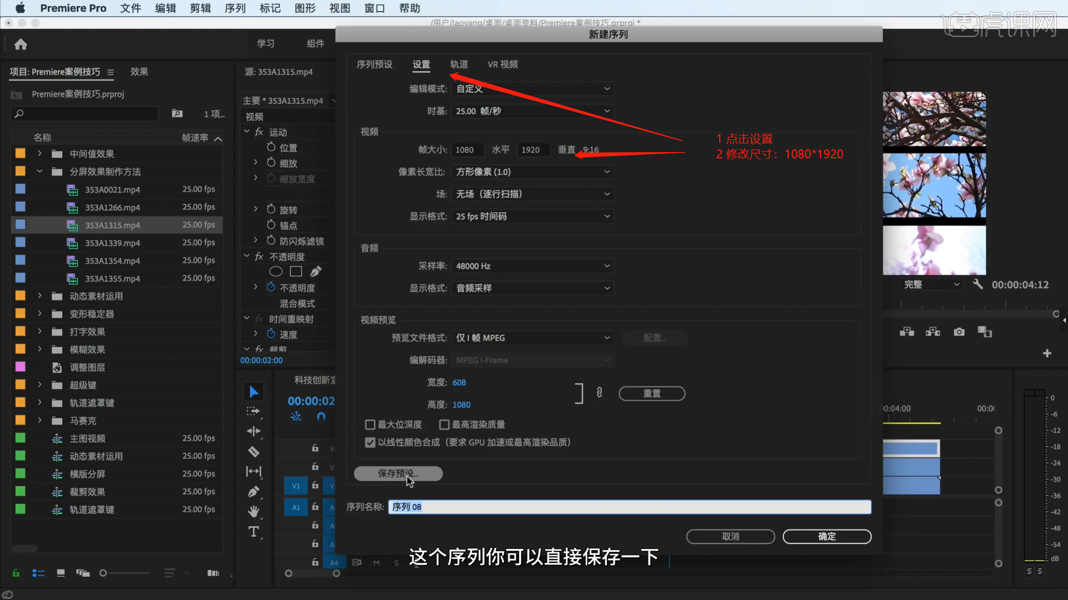Switch to the 轨道 tab
Screen dimensions: 1068x600
(459, 64)
